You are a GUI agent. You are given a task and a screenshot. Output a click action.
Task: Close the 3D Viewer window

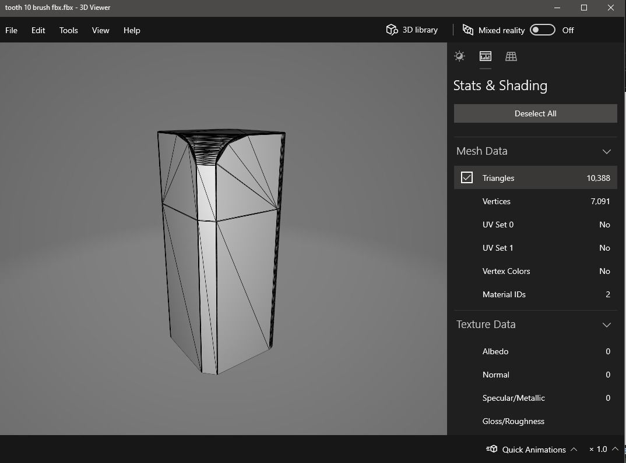pos(610,8)
